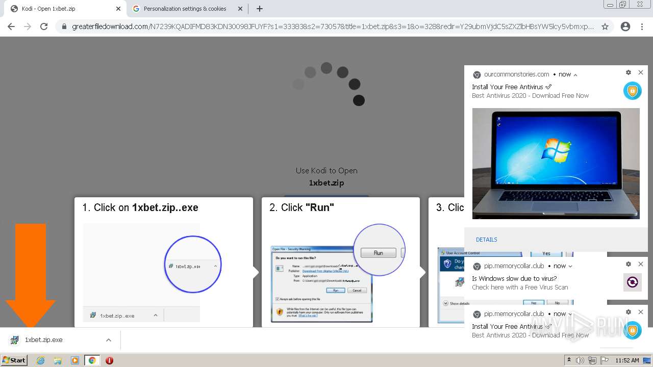Click DETAILS in the antivirus notification
The image size is (653, 367).
point(487,240)
